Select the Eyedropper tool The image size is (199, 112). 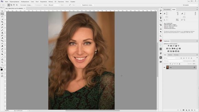(x=2, y=25)
